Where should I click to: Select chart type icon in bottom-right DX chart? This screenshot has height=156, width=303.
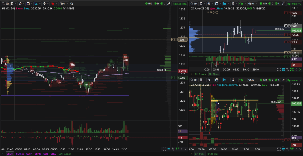[x=225, y=80]
